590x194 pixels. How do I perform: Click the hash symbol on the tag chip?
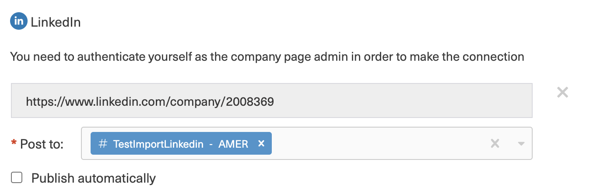coord(103,144)
